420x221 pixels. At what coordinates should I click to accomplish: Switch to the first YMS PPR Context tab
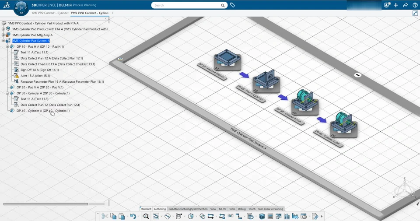tap(50, 13)
